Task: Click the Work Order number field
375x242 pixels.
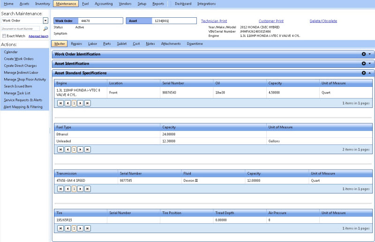Action: point(100,21)
